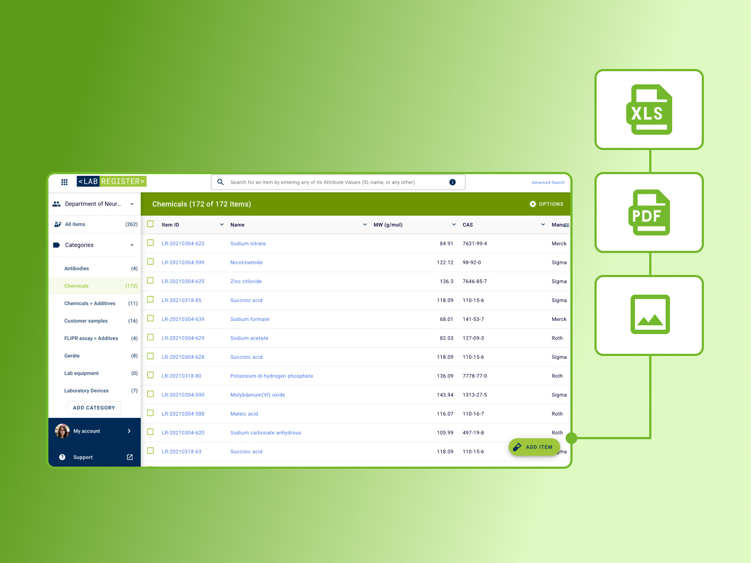Click the ADD ITEM button
751x563 pixels.
coord(534,447)
